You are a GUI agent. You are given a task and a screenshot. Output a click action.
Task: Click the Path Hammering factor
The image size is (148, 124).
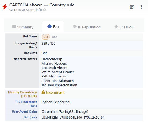pos(55,76)
